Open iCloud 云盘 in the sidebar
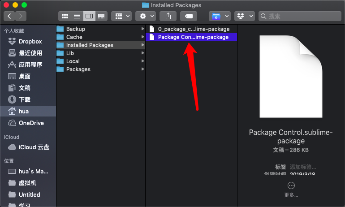The height and width of the screenshot is (207, 345). pos(28,147)
